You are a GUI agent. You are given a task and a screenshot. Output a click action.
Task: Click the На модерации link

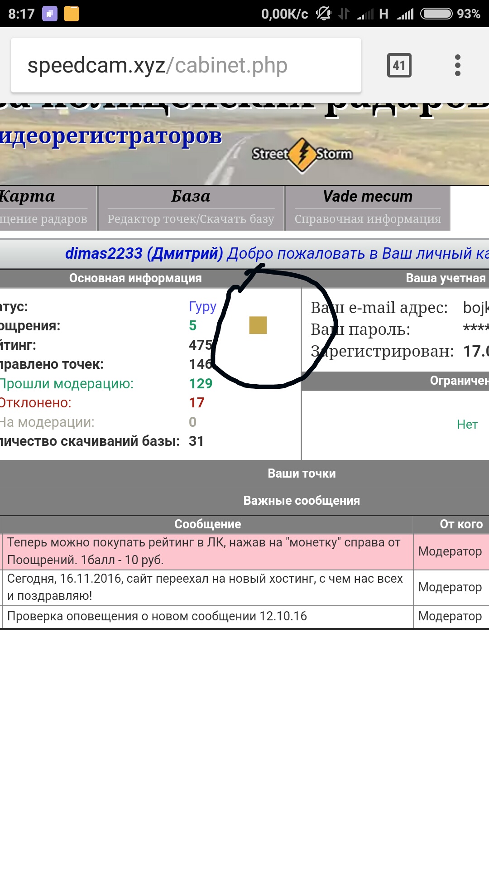pyautogui.click(x=47, y=422)
